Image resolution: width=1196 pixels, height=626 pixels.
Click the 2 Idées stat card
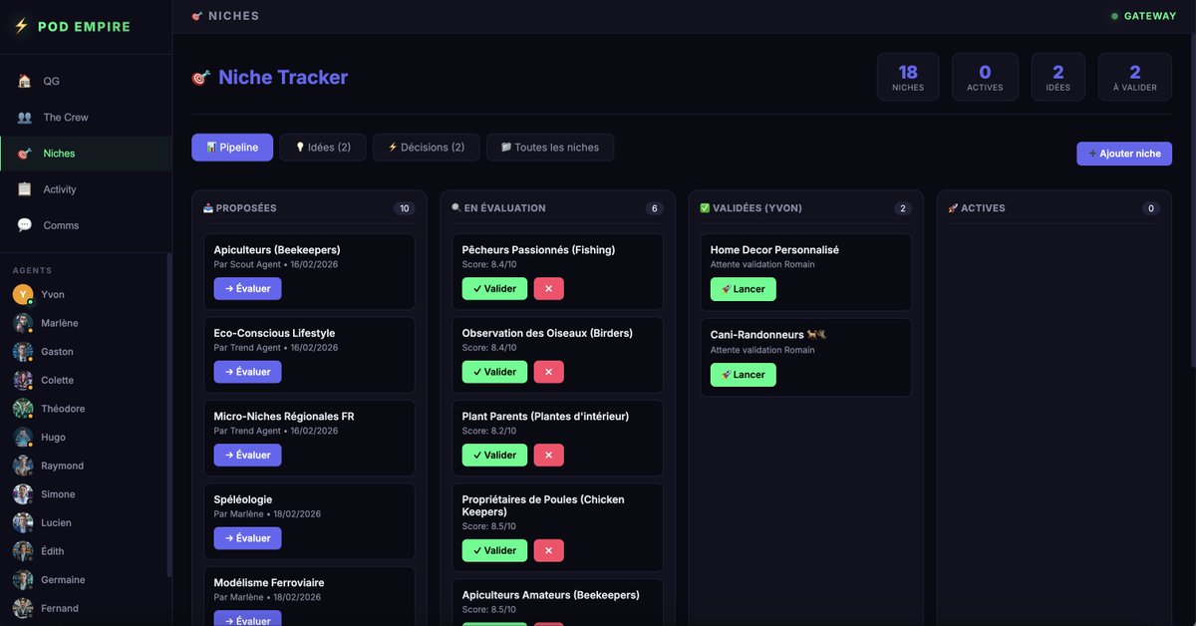pyautogui.click(x=1058, y=77)
